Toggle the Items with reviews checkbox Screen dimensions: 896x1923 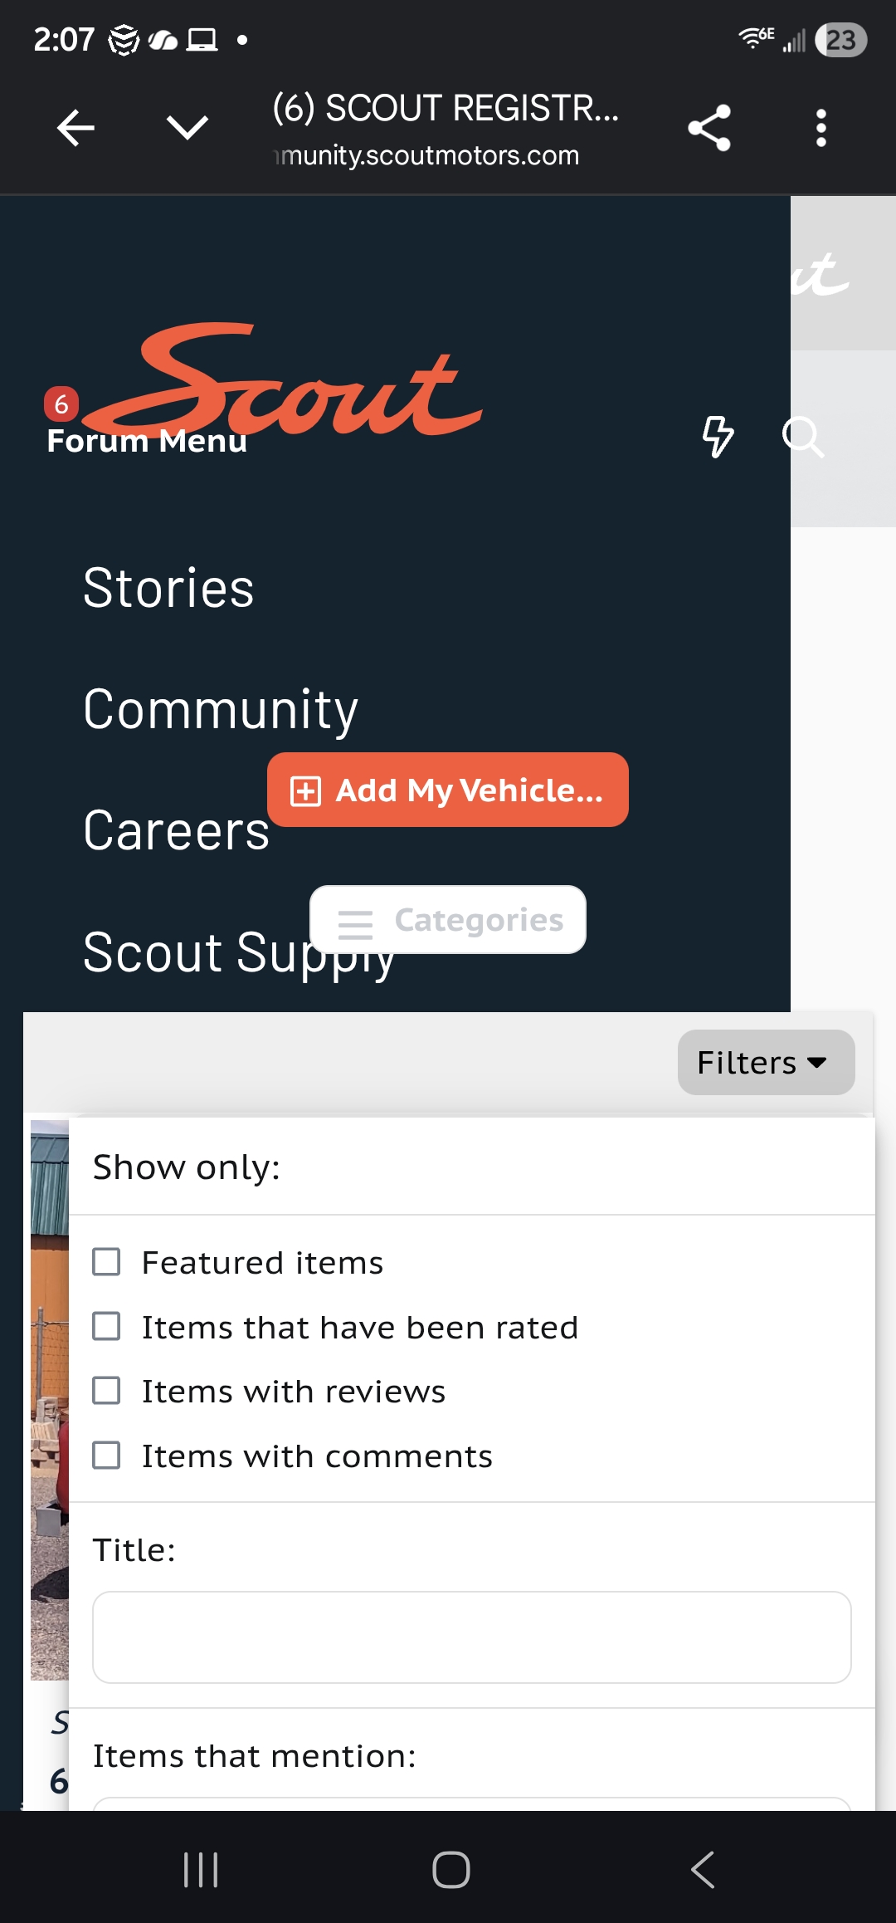(106, 1391)
